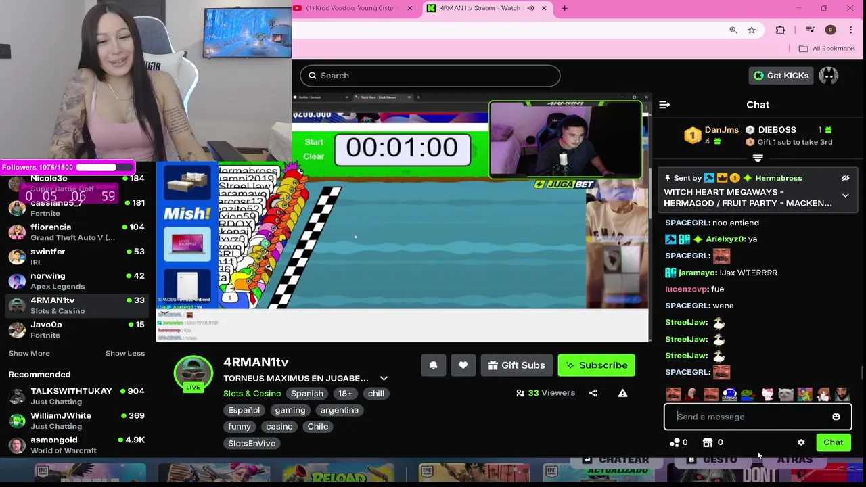Click the notification bell for 4RMAN1tv

click(434, 365)
